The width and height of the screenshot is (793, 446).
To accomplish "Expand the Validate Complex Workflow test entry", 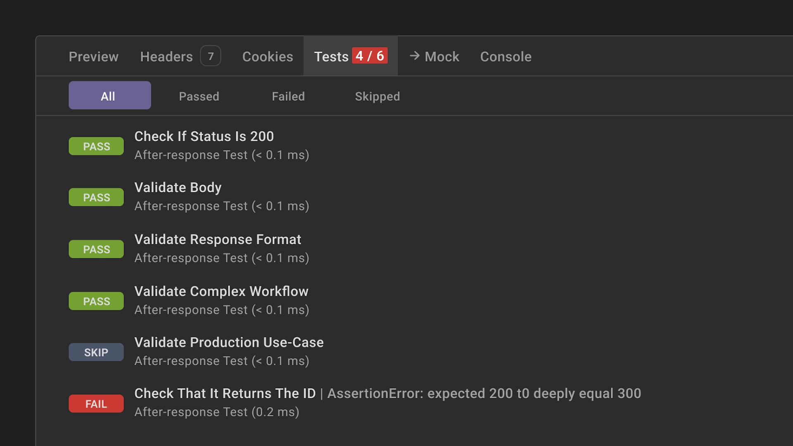I will coord(221,291).
